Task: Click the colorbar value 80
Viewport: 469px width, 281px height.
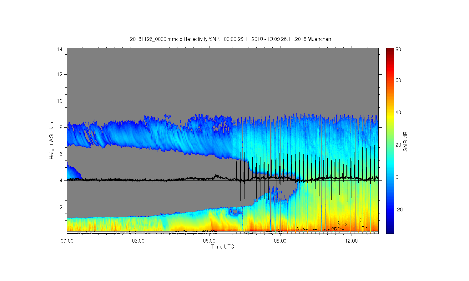Action: coord(398,49)
